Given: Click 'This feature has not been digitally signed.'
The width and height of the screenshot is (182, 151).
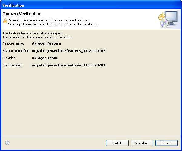Looking at the screenshot, I should click(x=33, y=33).
